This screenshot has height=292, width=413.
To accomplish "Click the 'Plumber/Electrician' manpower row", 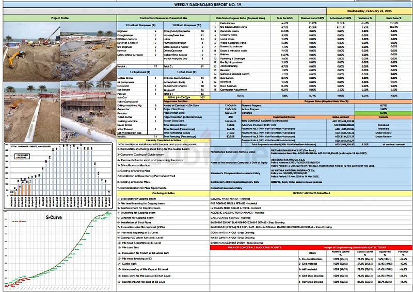I will tap(186, 43).
